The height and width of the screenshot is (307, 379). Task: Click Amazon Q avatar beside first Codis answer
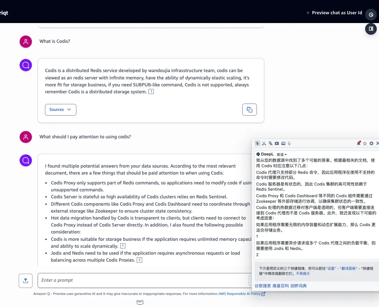pos(26,65)
